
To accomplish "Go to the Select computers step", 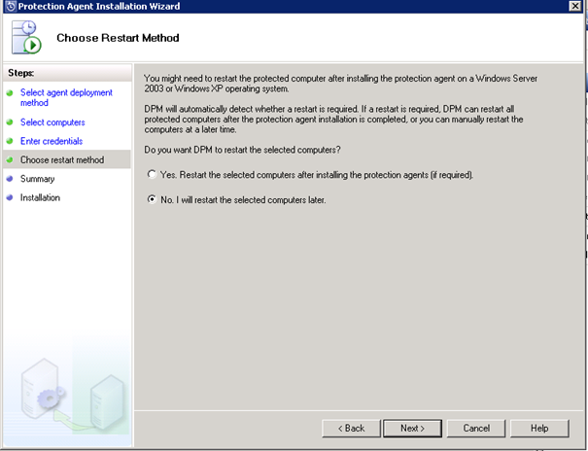I will [52, 122].
